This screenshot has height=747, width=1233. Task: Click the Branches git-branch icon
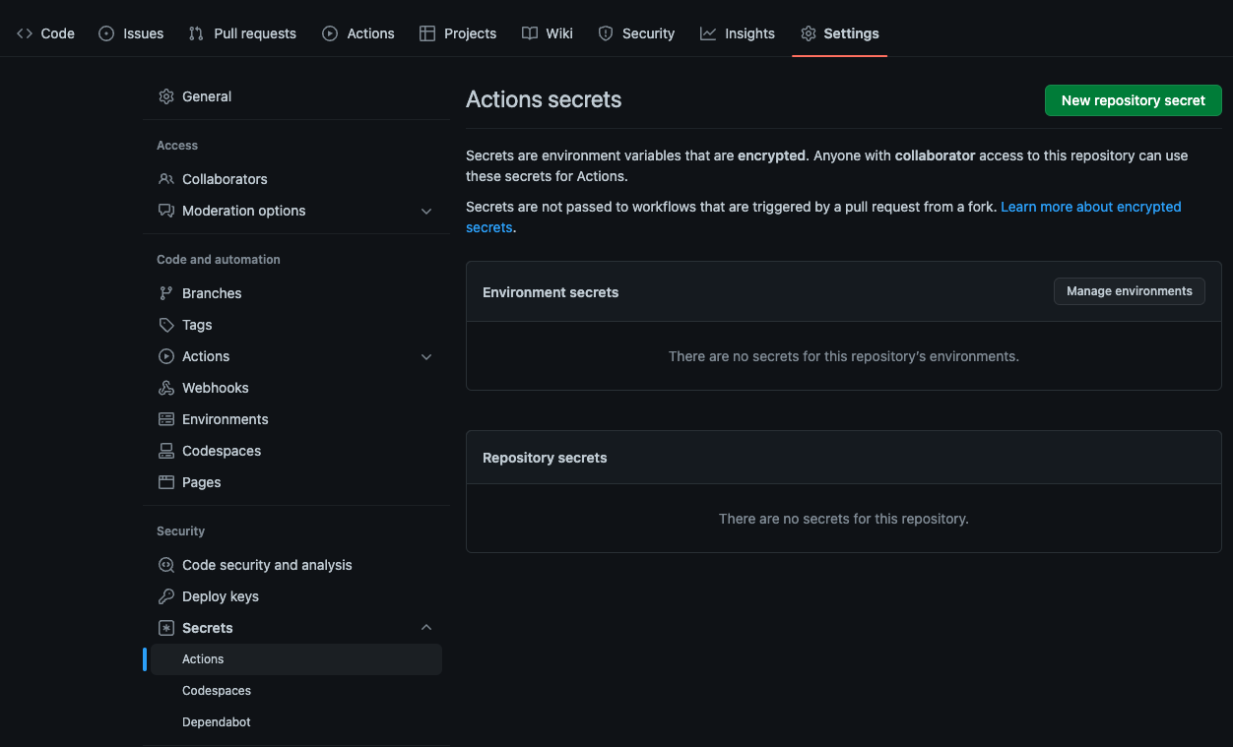(166, 293)
